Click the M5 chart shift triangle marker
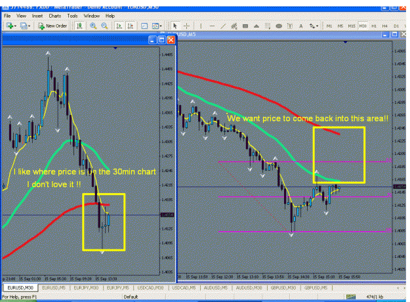Screen dimensions: 410x302 346,42
